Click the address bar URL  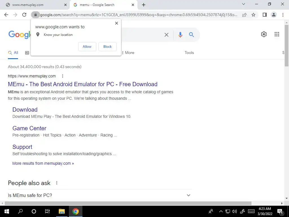tap(139, 15)
